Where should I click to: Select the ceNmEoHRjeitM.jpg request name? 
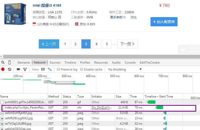(18, 113)
